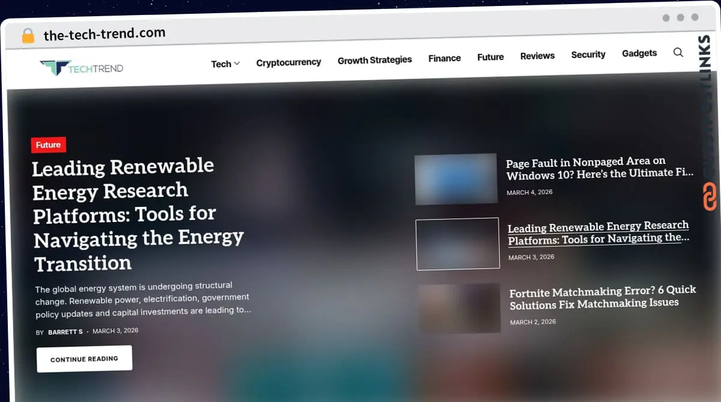Click the the-tech-trend.com address bar
Image resolution: width=721 pixels, height=402 pixels.
coord(105,34)
